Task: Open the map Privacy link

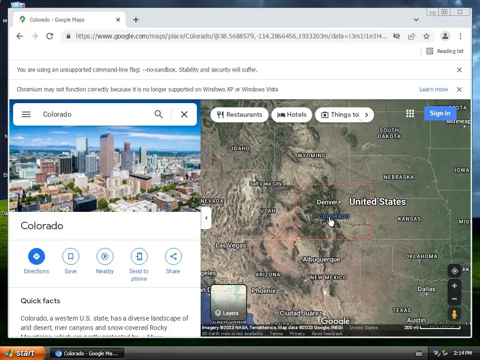Action: (x=297, y=334)
